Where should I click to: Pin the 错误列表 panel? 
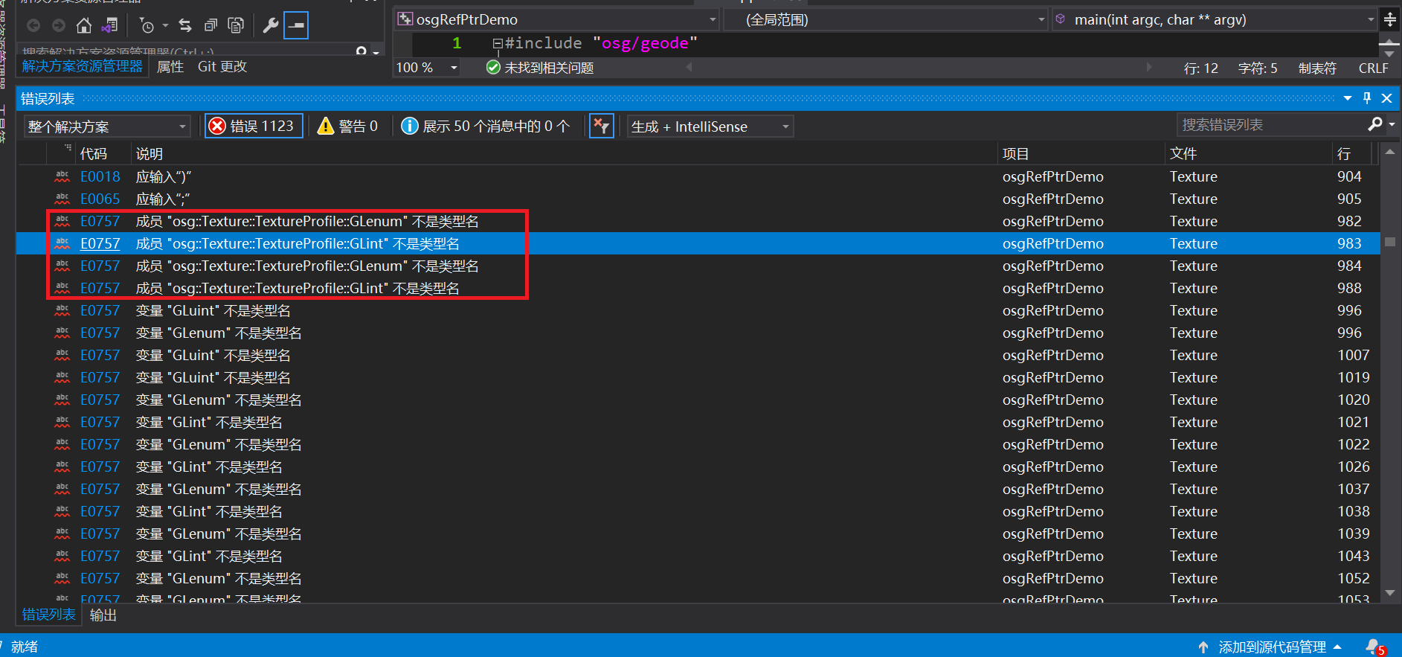1367,98
